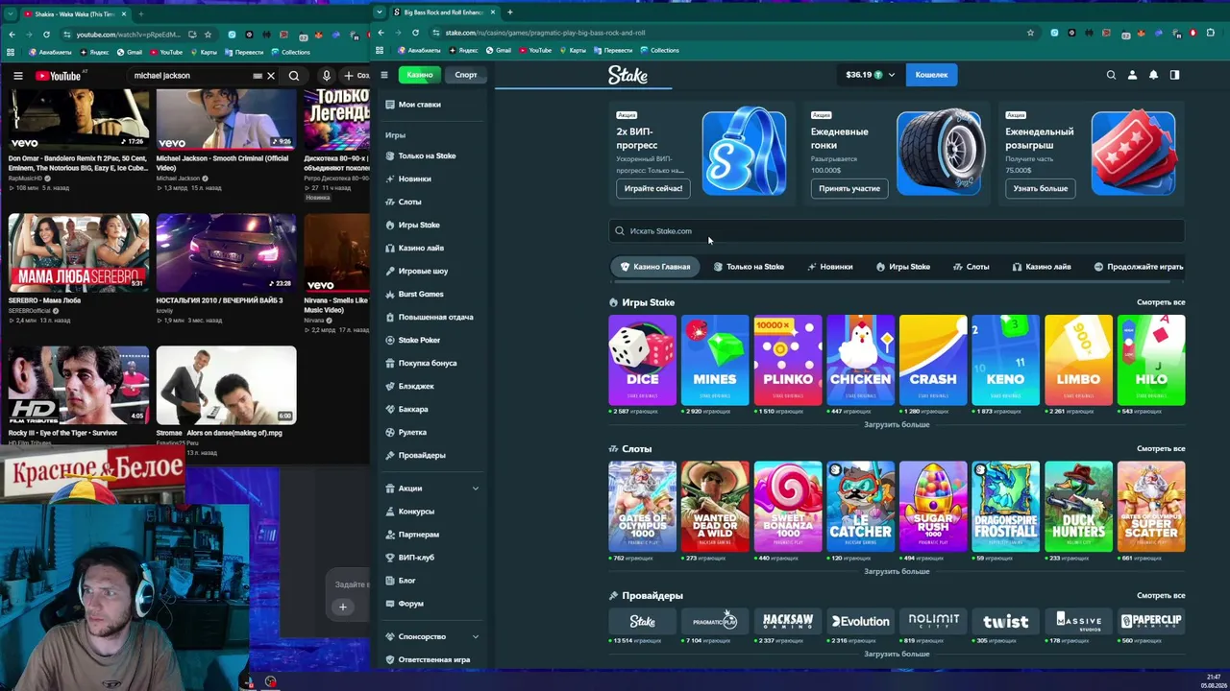Select the Казино Главная tab
Image resolution: width=1230 pixels, height=691 pixels.
coord(655,267)
